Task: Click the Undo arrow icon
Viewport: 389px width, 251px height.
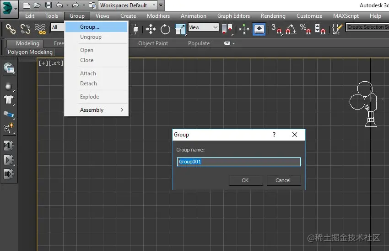Action: tap(59, 5)
